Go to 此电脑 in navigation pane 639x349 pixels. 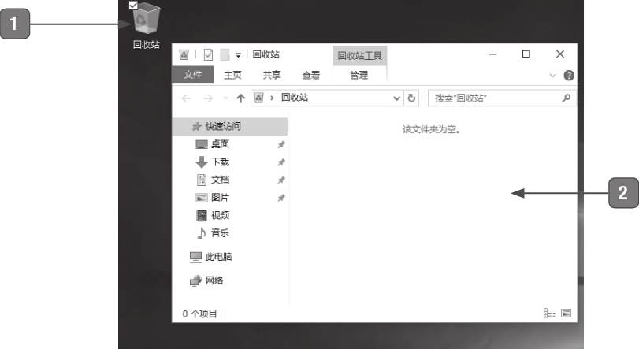coord(214,256)
